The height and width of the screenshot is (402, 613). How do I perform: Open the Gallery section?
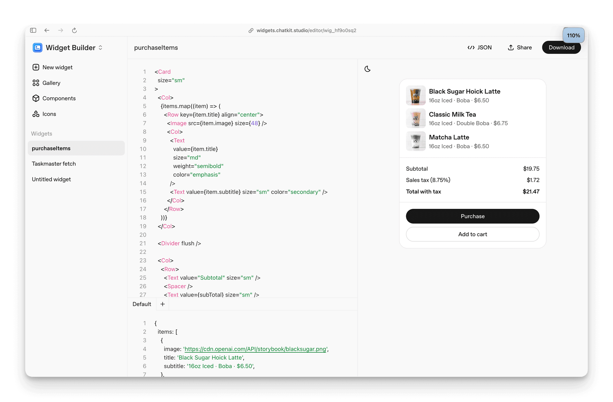51,83
